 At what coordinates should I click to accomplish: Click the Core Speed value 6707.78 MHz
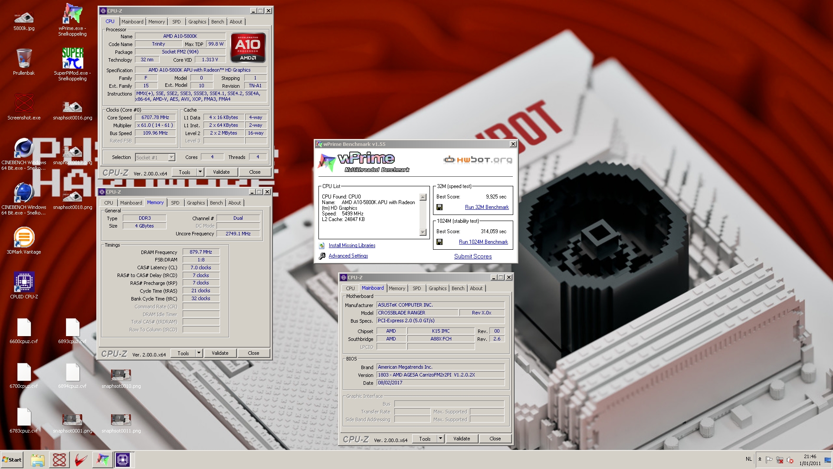[155, 117]
